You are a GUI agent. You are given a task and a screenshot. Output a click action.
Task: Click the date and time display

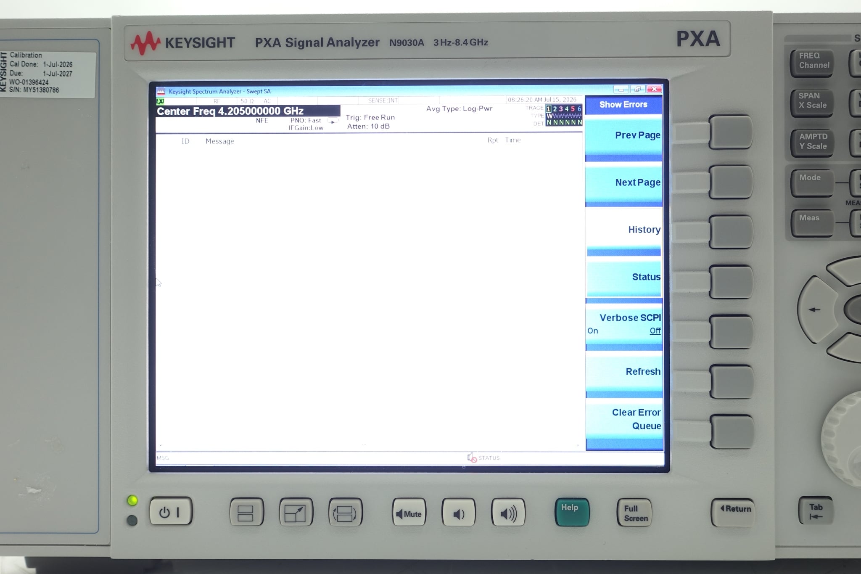coord(542,100)
